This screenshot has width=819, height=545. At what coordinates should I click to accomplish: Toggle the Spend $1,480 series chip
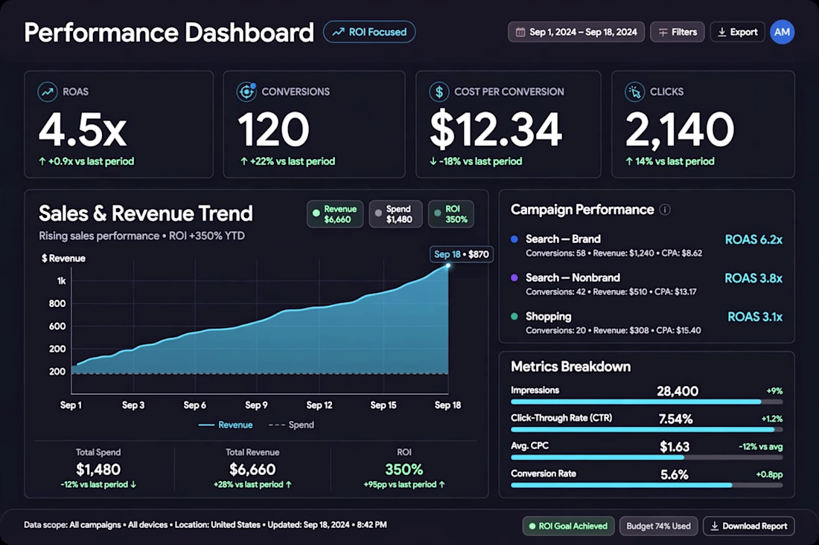point(395,214)
